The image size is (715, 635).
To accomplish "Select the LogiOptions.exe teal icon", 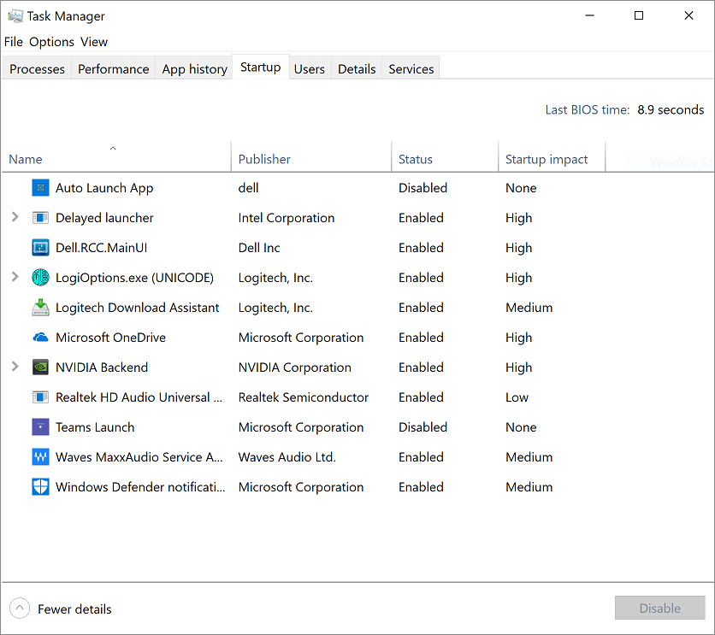I will [40, 278].
